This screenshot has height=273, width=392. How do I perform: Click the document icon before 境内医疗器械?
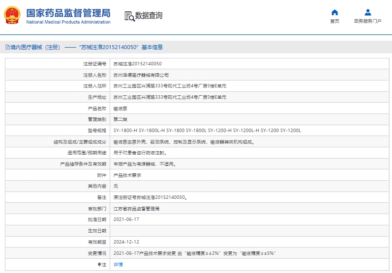[7, 48]
